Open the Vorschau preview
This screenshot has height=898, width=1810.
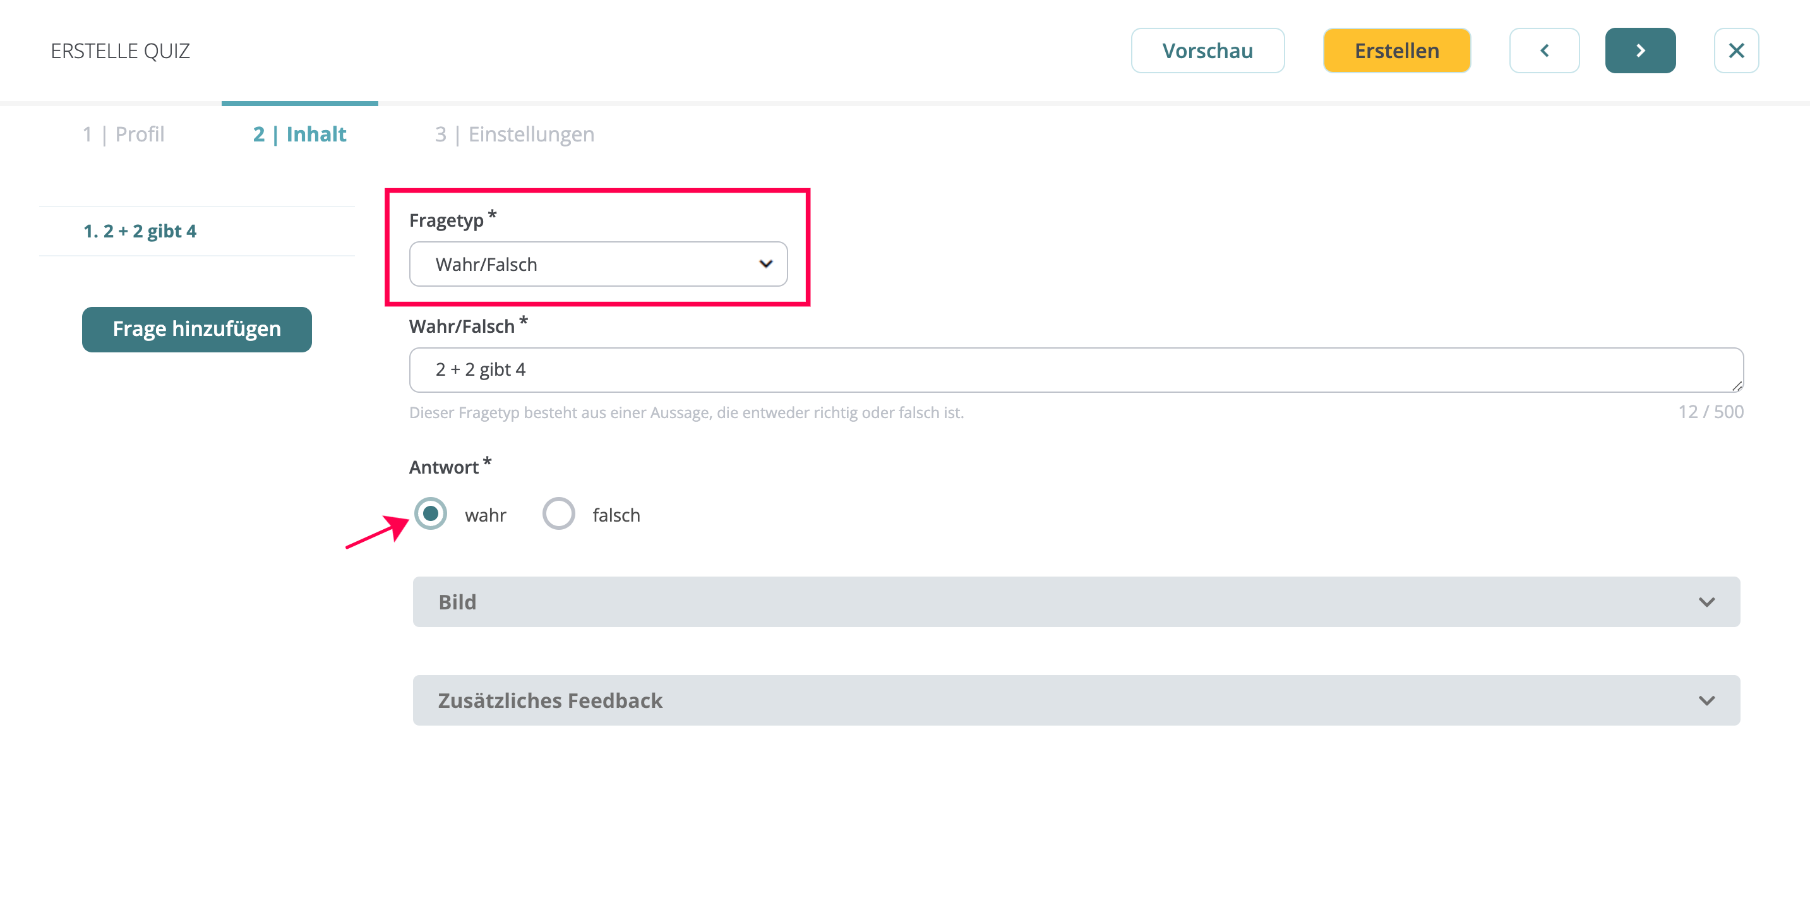pyautogui.click(x=1207, y=51)
